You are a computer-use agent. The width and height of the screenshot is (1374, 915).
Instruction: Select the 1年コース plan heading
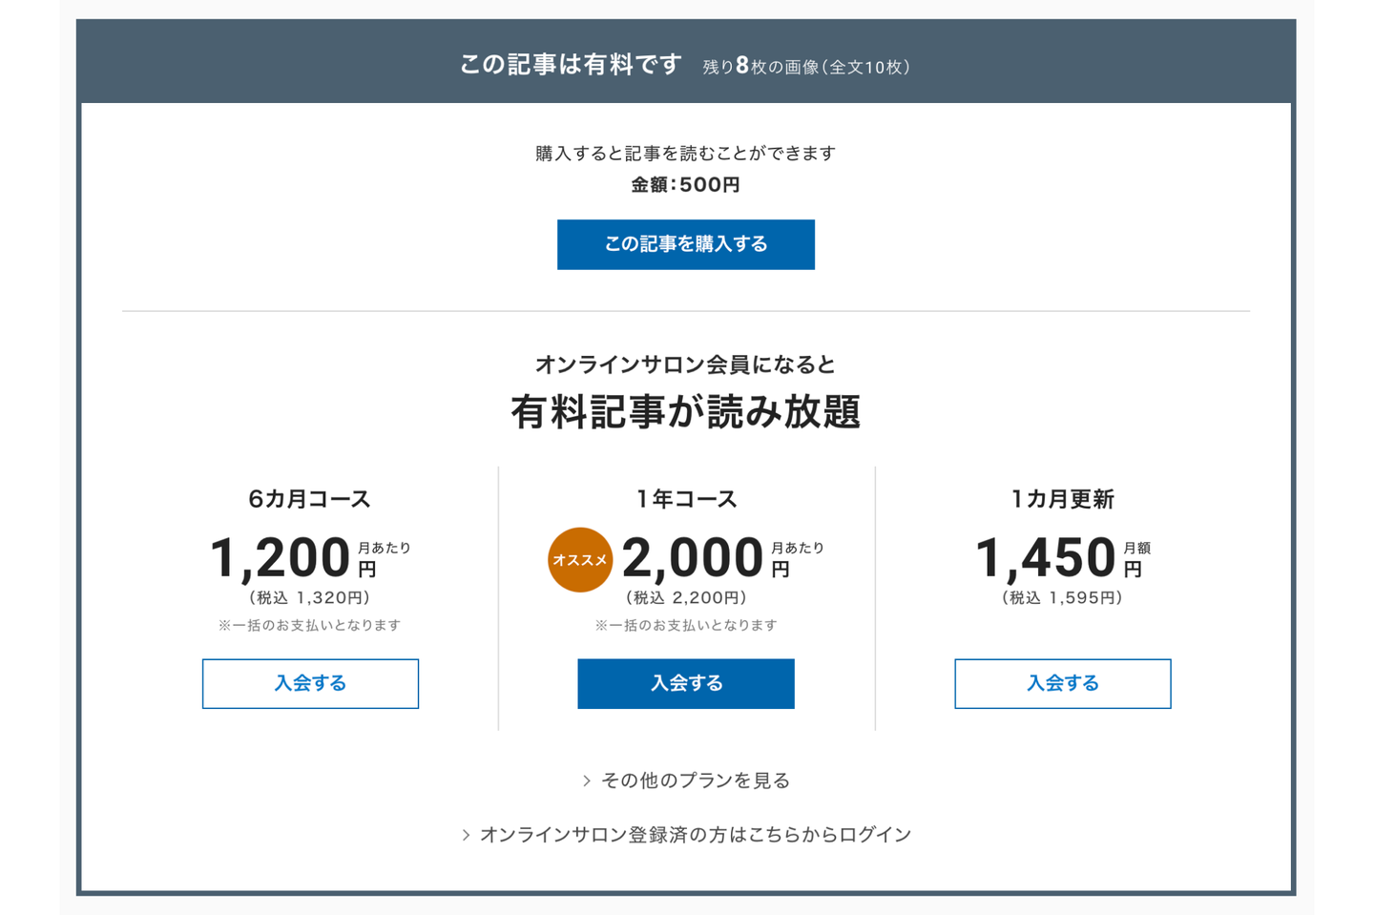[x=686, y=499]
